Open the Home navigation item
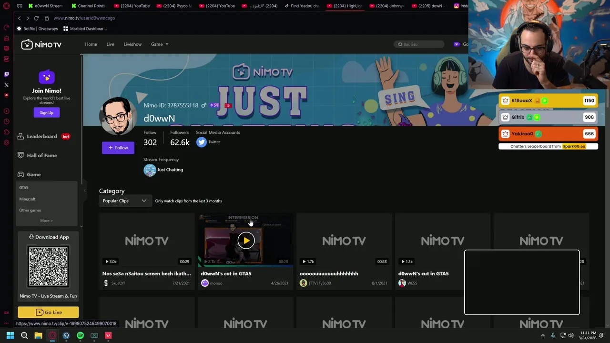Image resolution: width=610 pixels, height=343 pixels. [91, 44]
